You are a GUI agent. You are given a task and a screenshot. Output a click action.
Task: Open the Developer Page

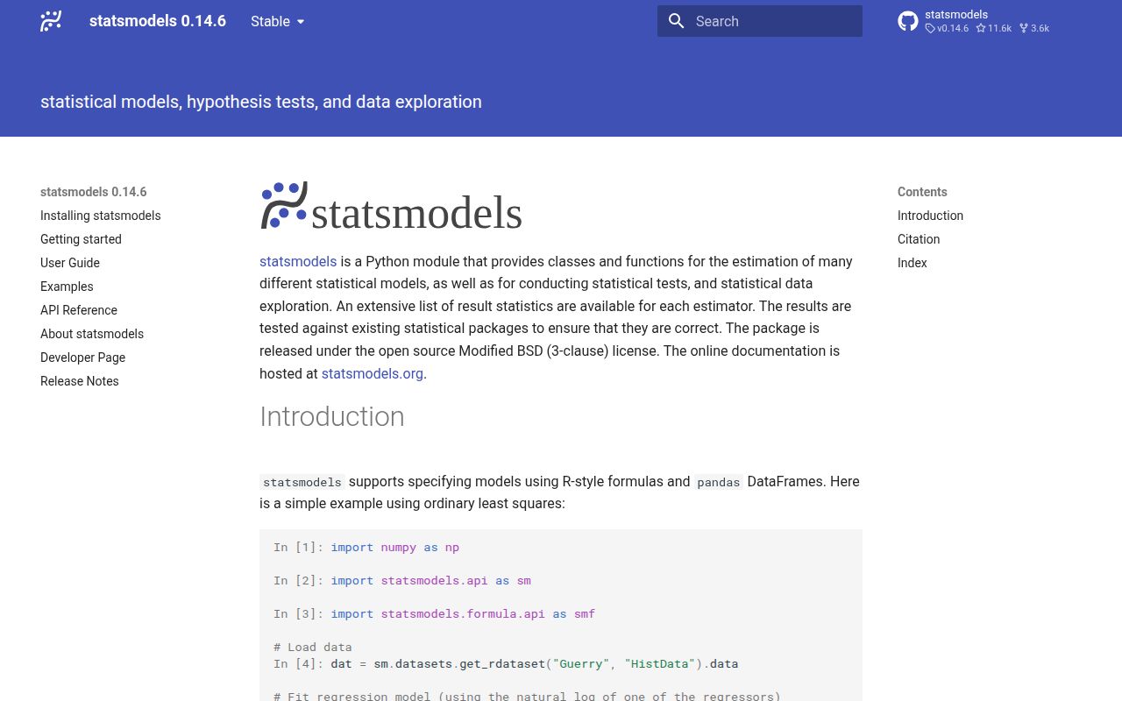point(82,358)
